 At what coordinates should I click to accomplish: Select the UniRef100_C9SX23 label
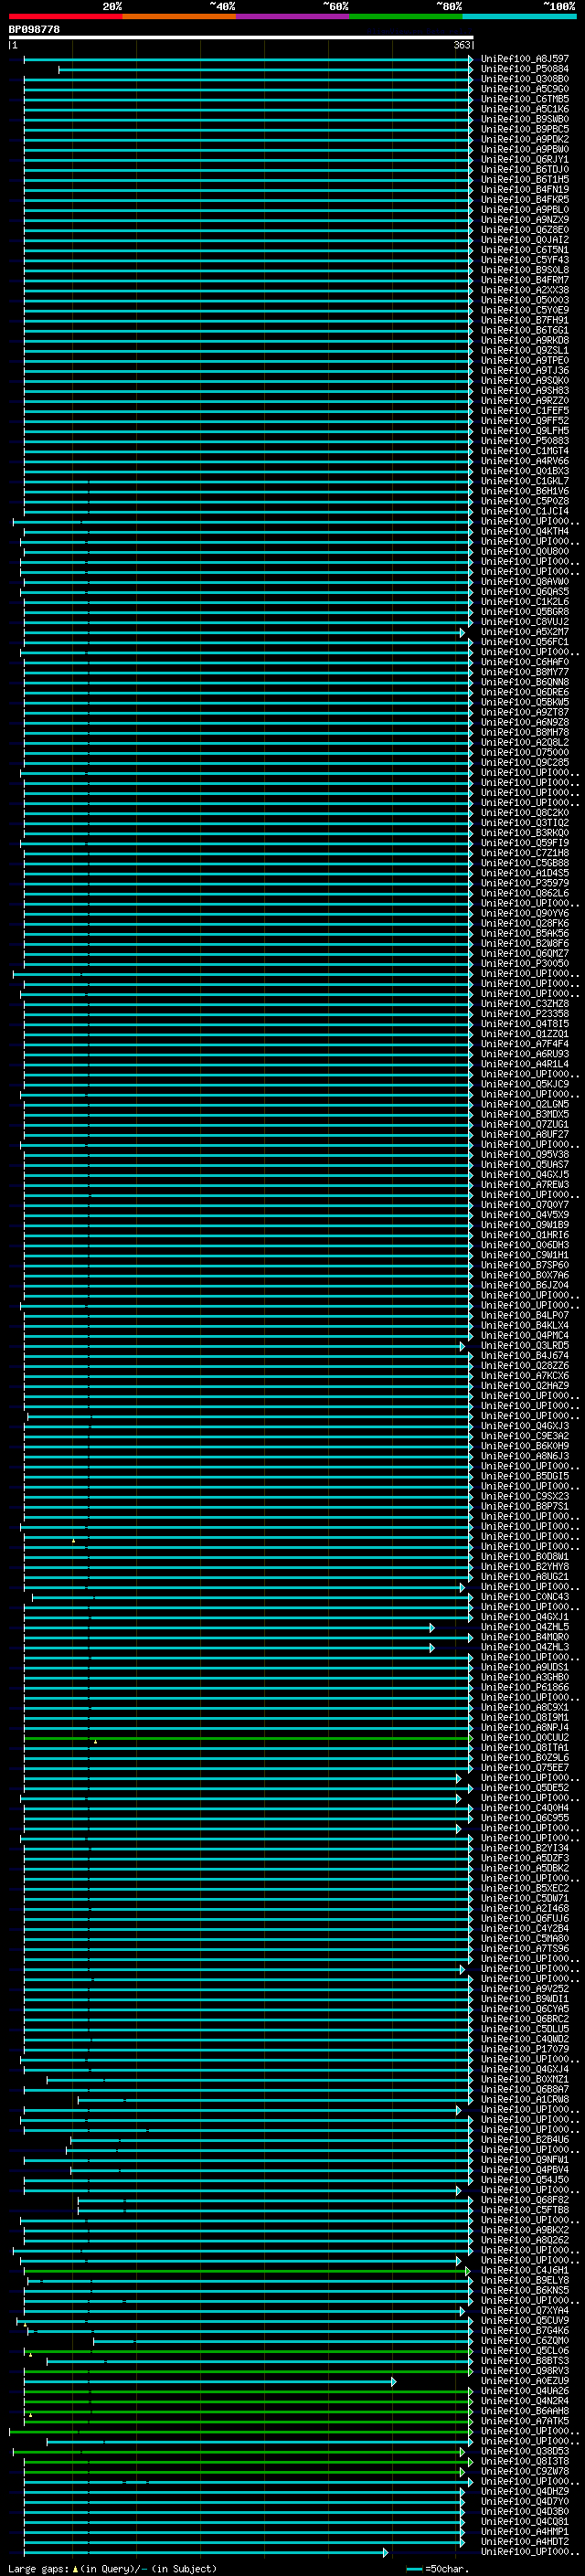(525, 1497)
